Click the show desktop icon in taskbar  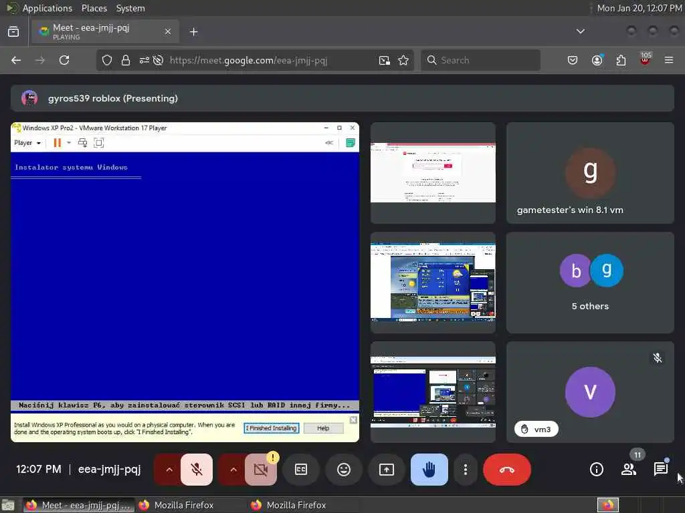[8, 505]
